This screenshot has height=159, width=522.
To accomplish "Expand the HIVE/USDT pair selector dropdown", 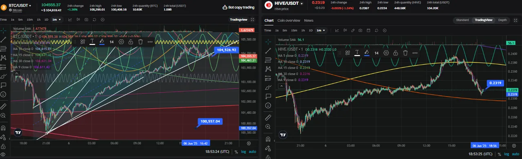I will 302,3.
